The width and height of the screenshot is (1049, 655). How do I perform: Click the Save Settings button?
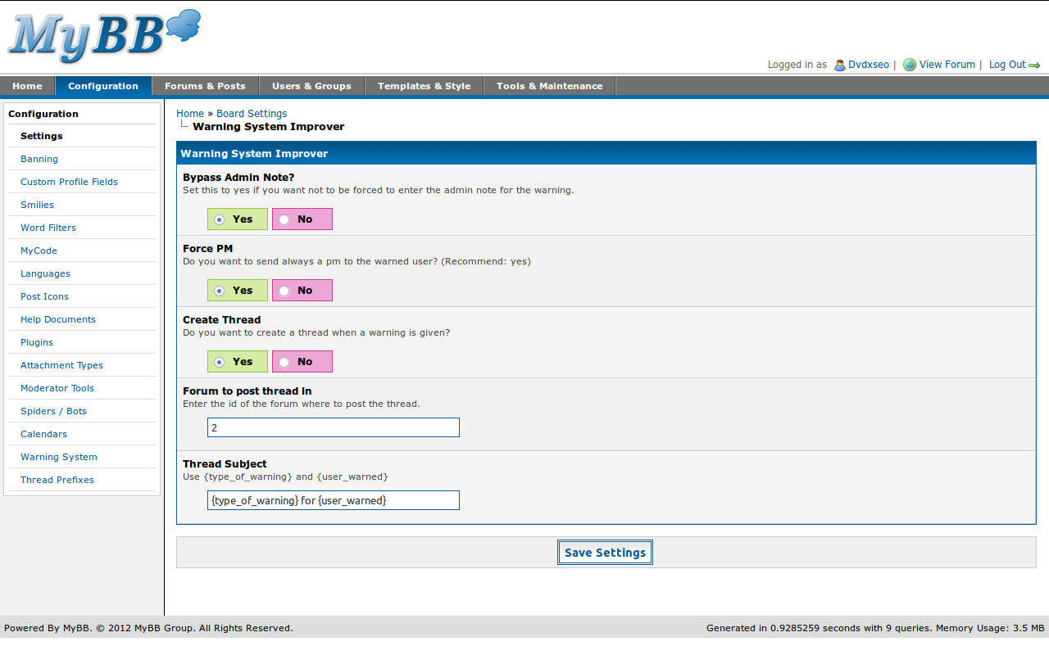coord(605,553)
